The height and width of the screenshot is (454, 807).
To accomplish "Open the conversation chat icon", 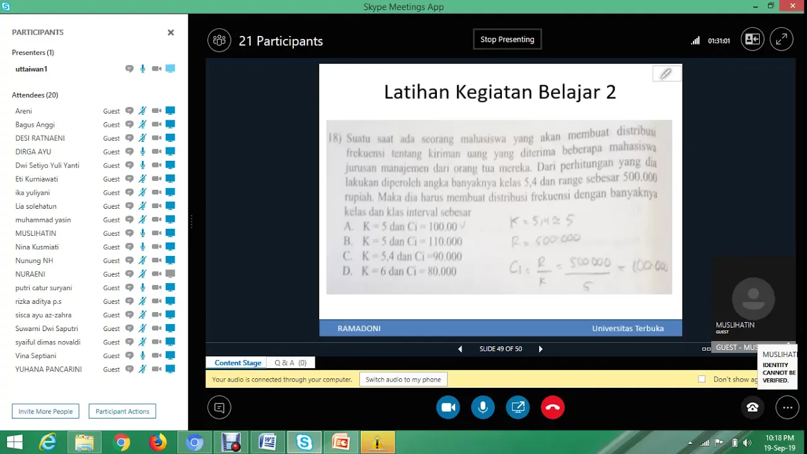I will coord(219,407).
